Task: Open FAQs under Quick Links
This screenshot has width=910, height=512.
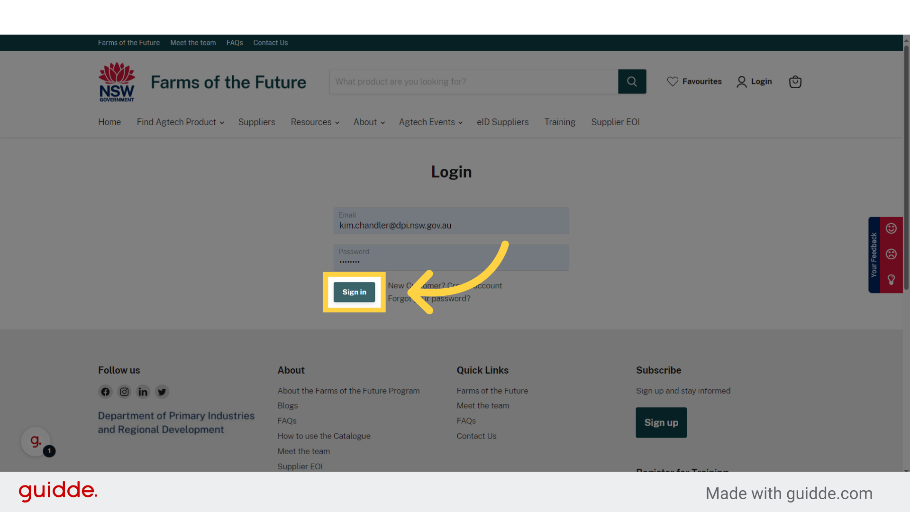Action: point(466,421)
